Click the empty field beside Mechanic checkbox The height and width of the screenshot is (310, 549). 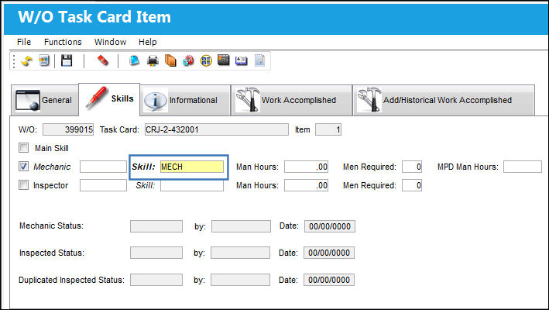pyautogui.click(x=103, y=167)
